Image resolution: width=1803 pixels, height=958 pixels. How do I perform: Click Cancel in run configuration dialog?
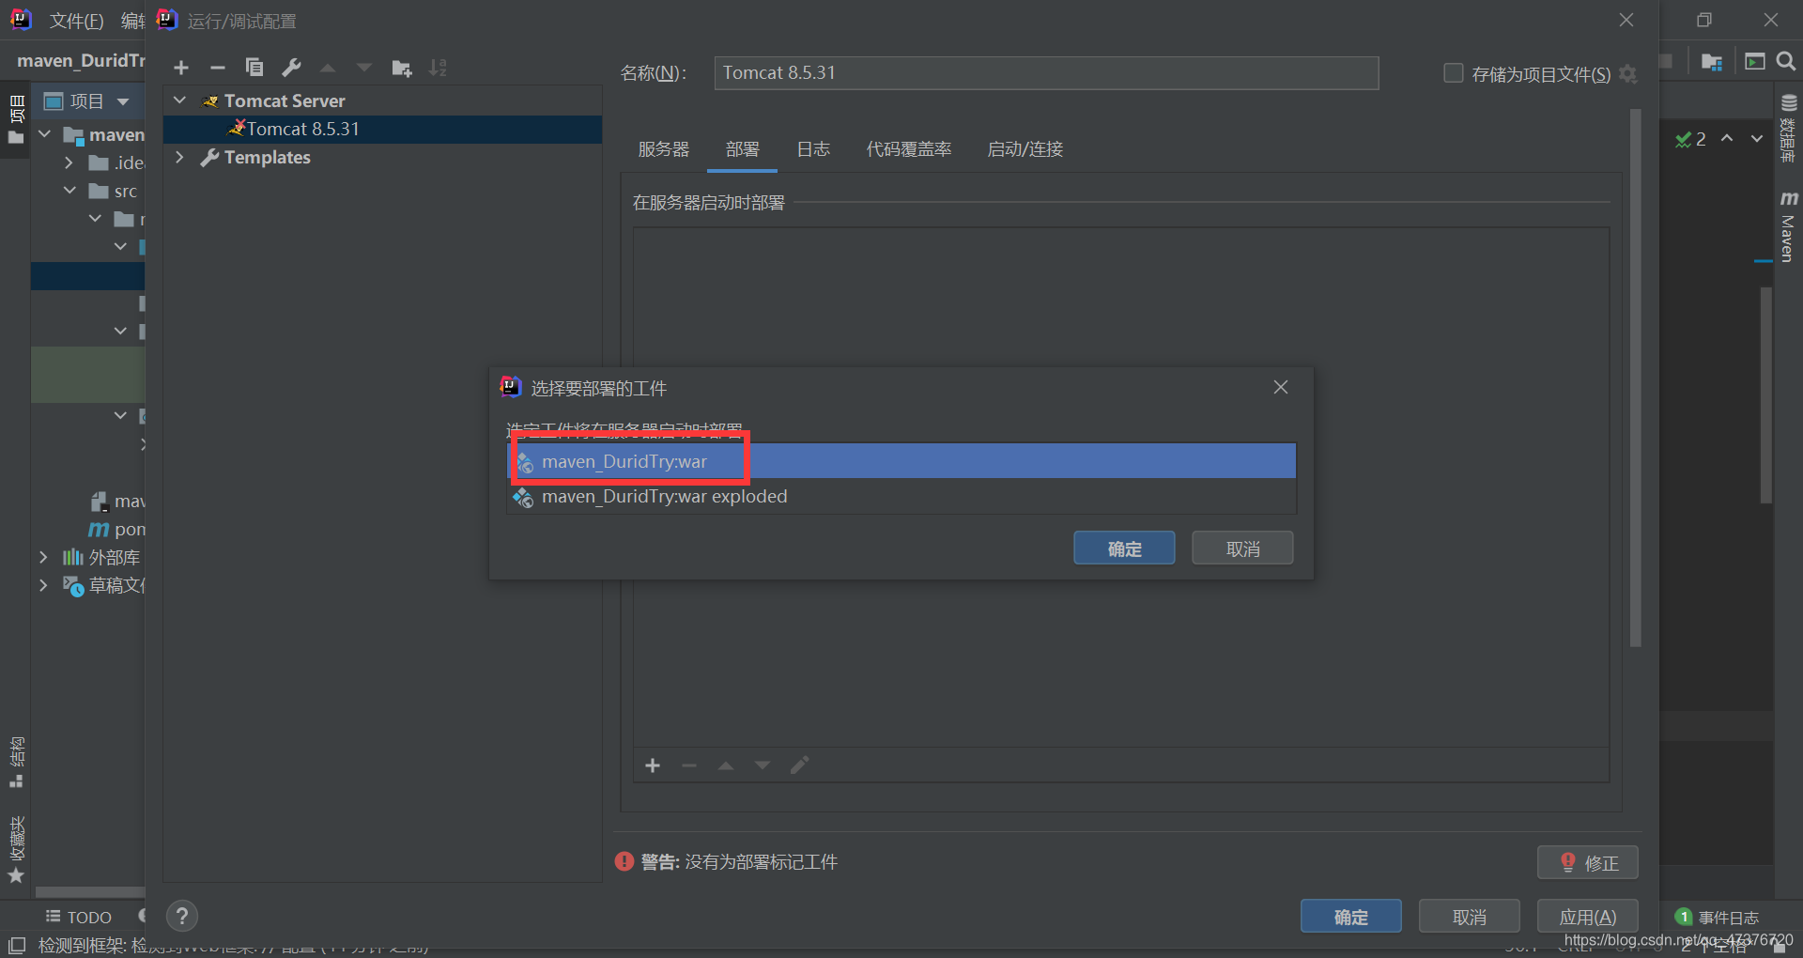coord(1470,917)
